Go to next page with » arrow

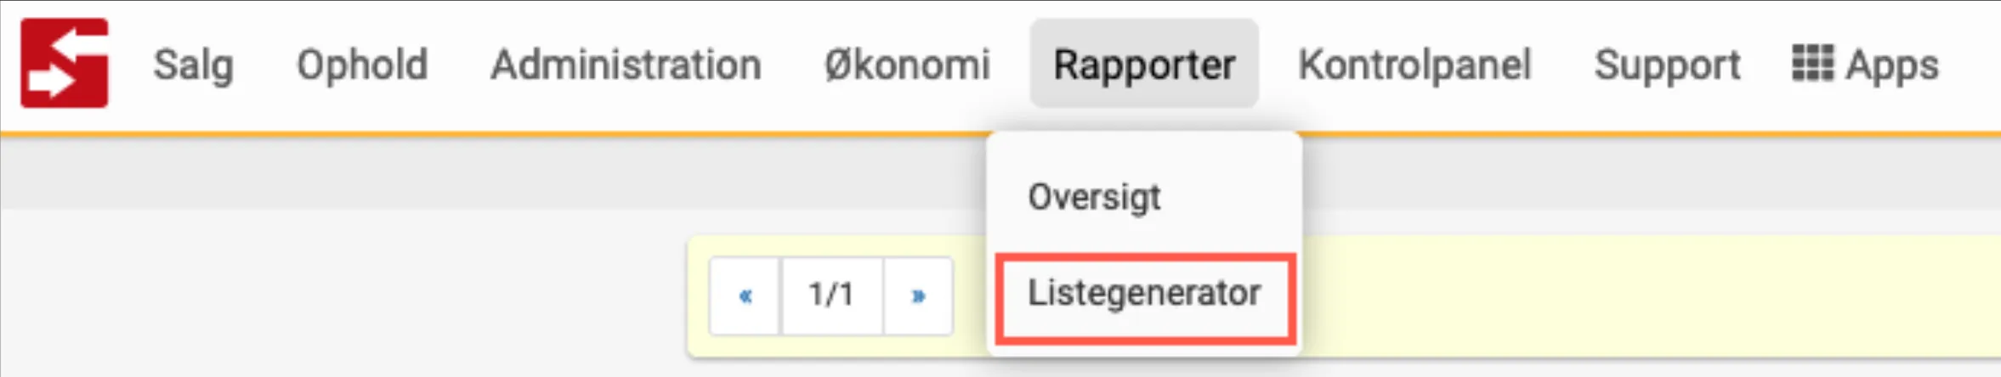tap(918, 295)
